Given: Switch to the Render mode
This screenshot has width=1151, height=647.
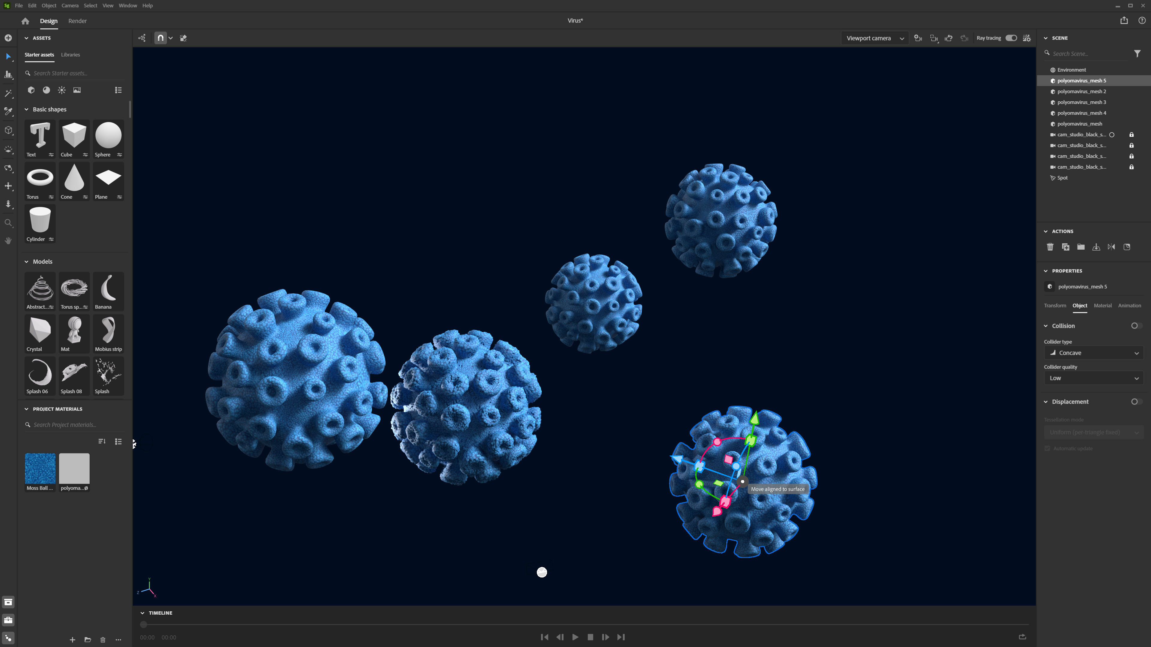Looking at the screenshot, I should click(x=77, y=21).
